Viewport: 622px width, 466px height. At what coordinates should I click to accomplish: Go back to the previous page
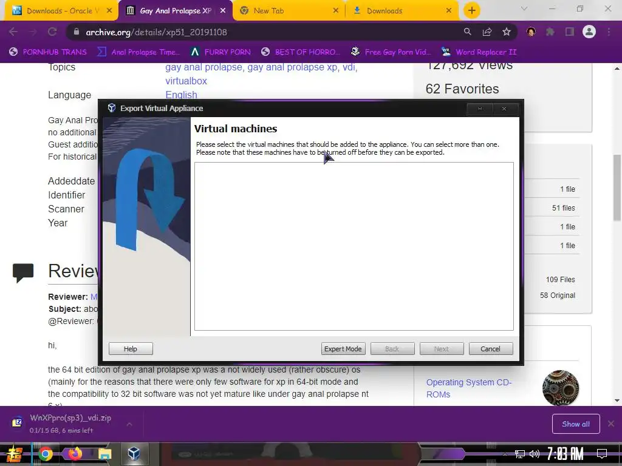[x=13, y=32]
